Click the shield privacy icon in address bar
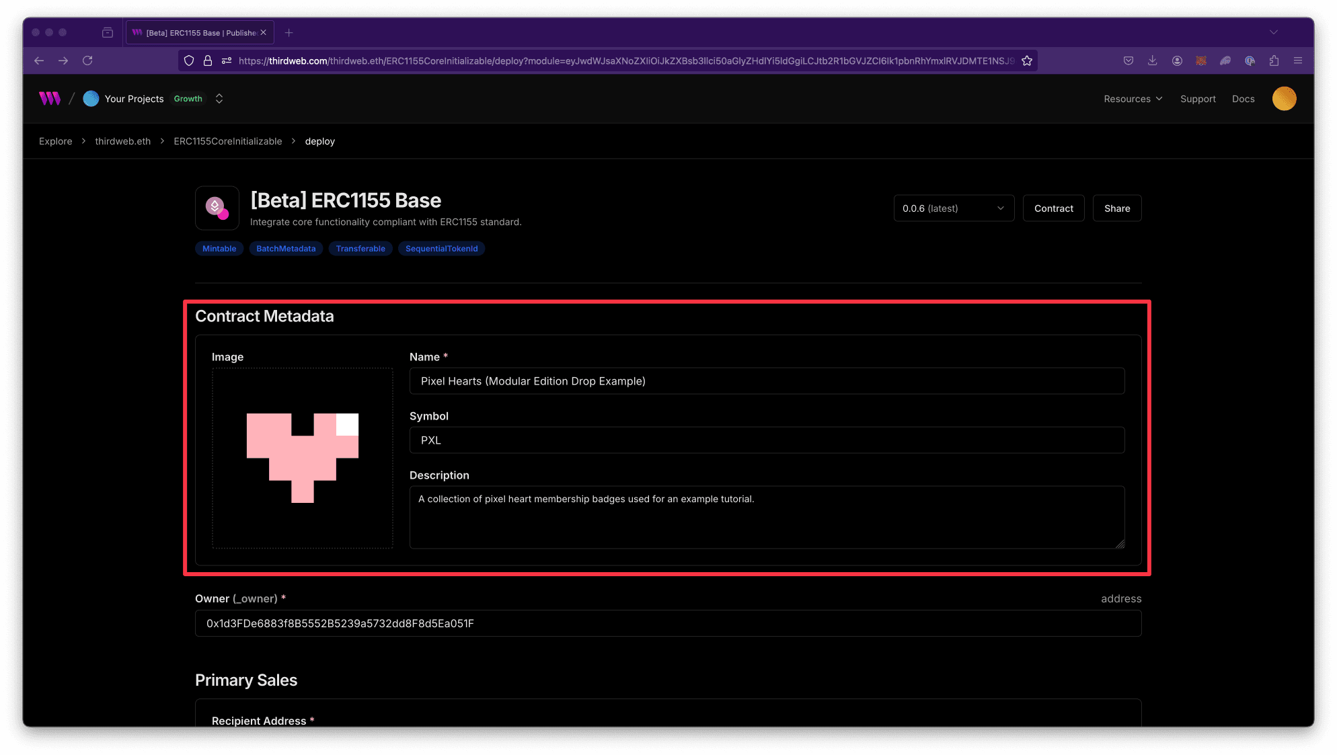The height and width of the screenshot is (755, 1337). 188,61
